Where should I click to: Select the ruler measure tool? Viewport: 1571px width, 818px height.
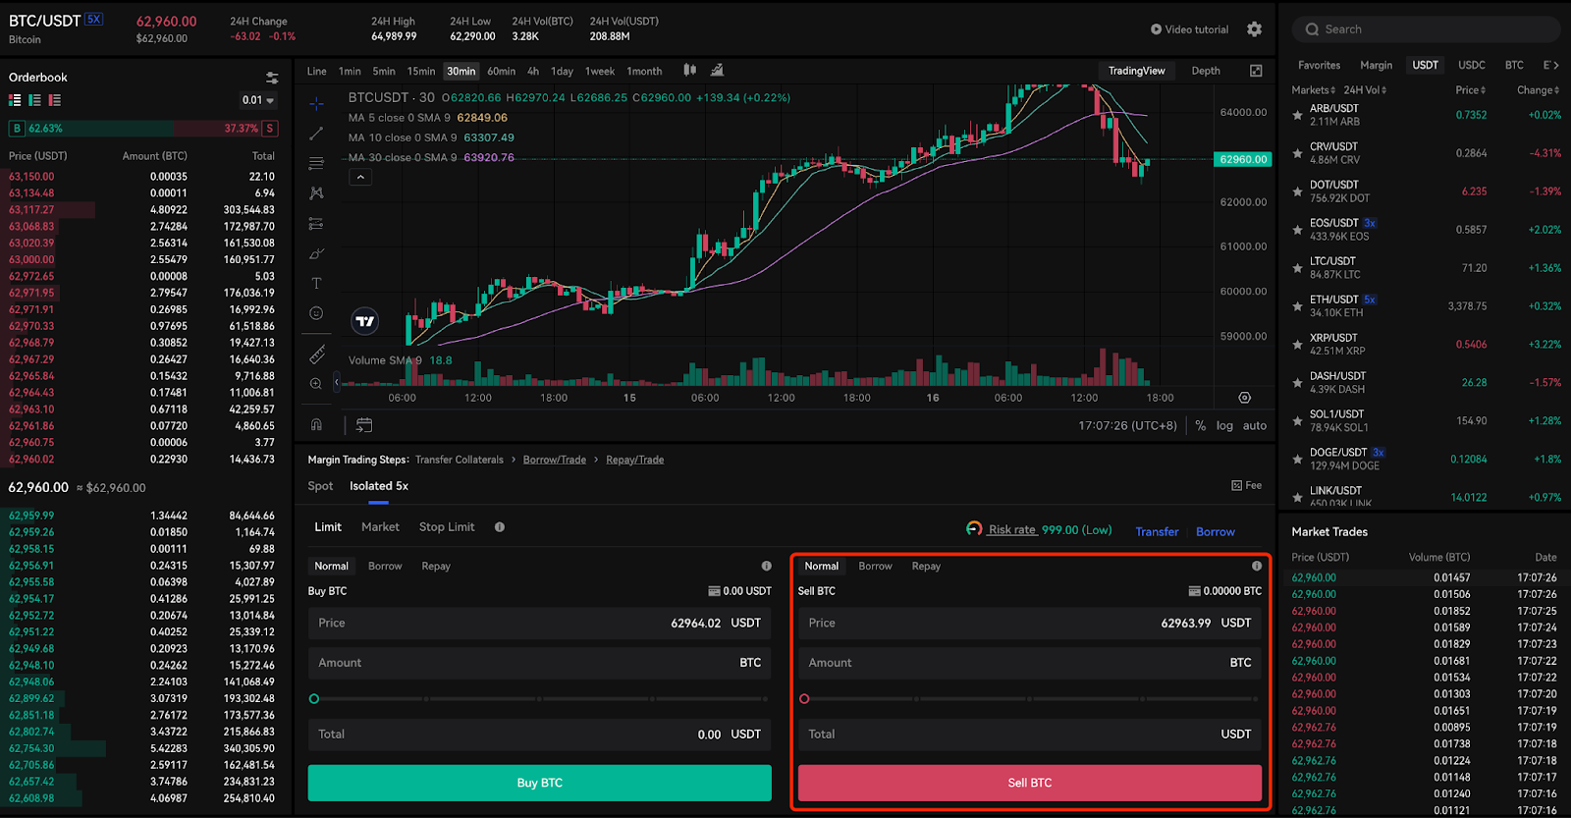[316, 354]
